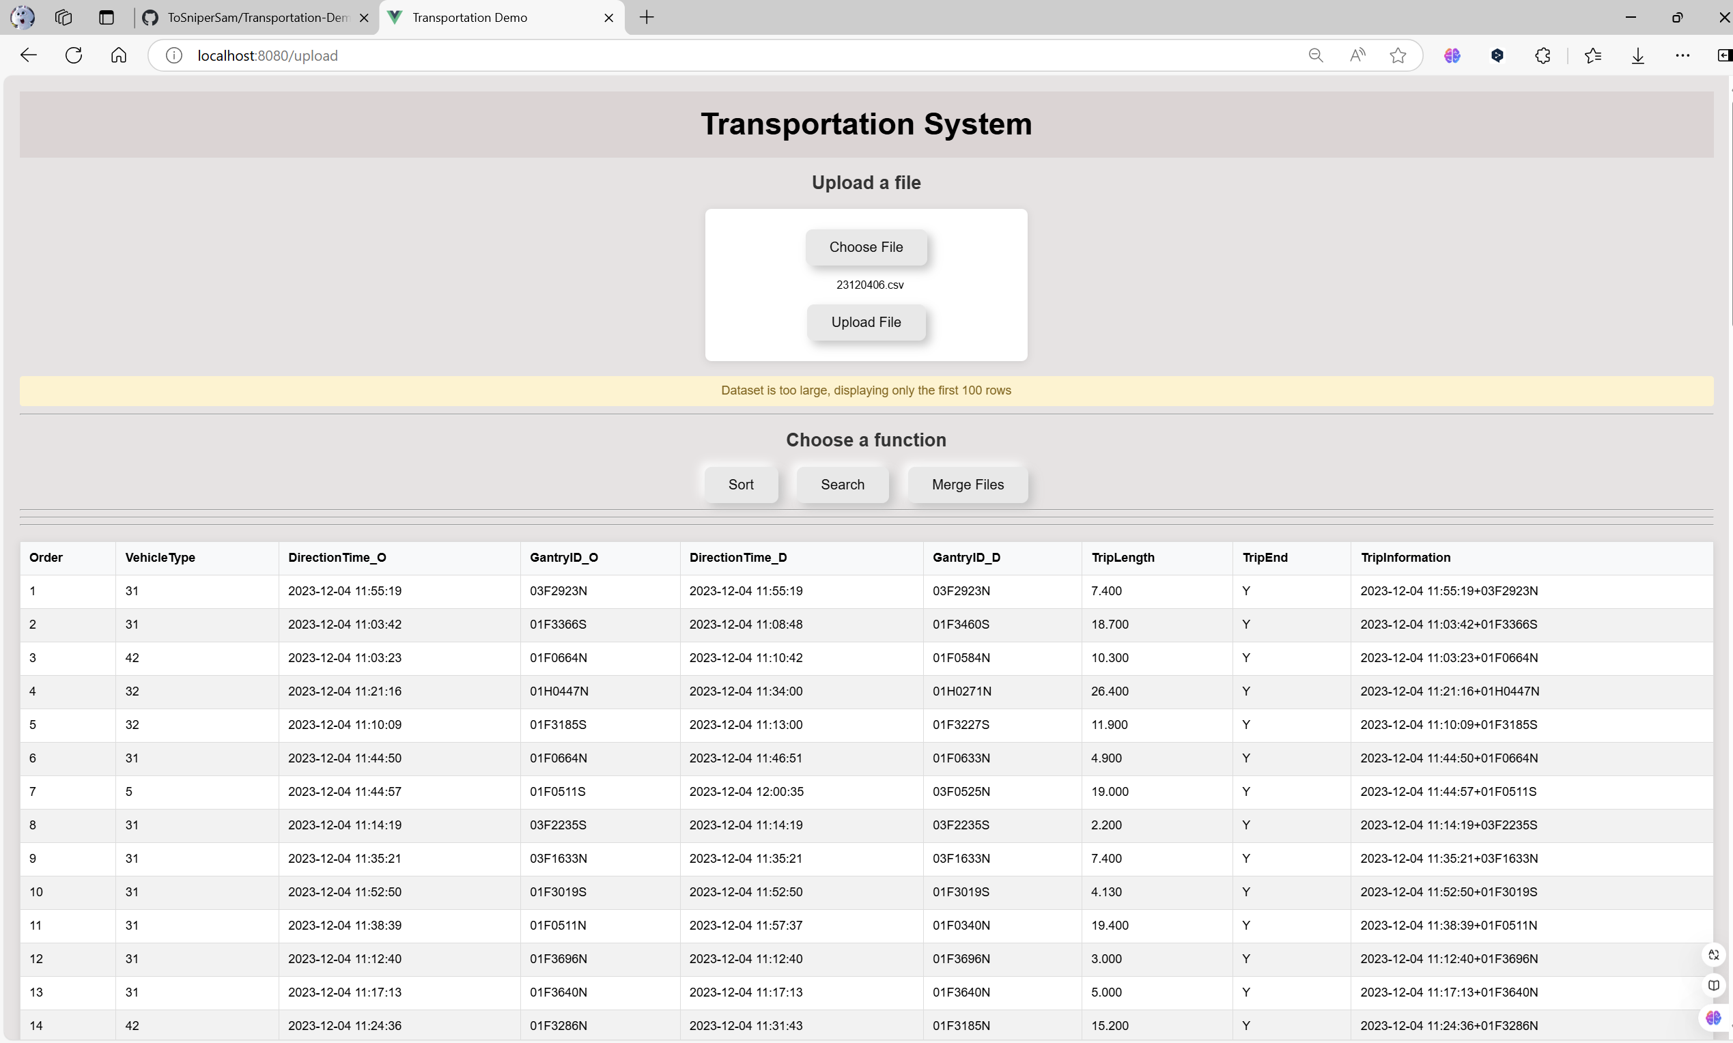Open the downloads arrow icon
Viewport: 1733px width, 1043px height.
coord(1637,55)
